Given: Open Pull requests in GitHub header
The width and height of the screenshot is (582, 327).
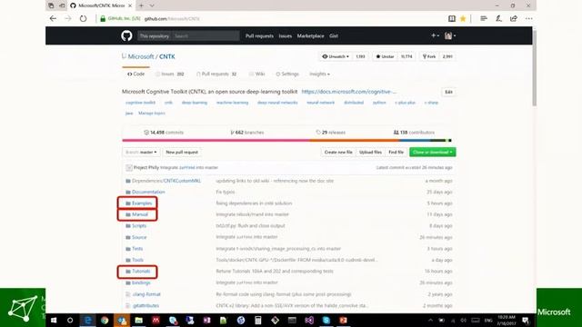Looking at the screenshot, I should [259, 36].
